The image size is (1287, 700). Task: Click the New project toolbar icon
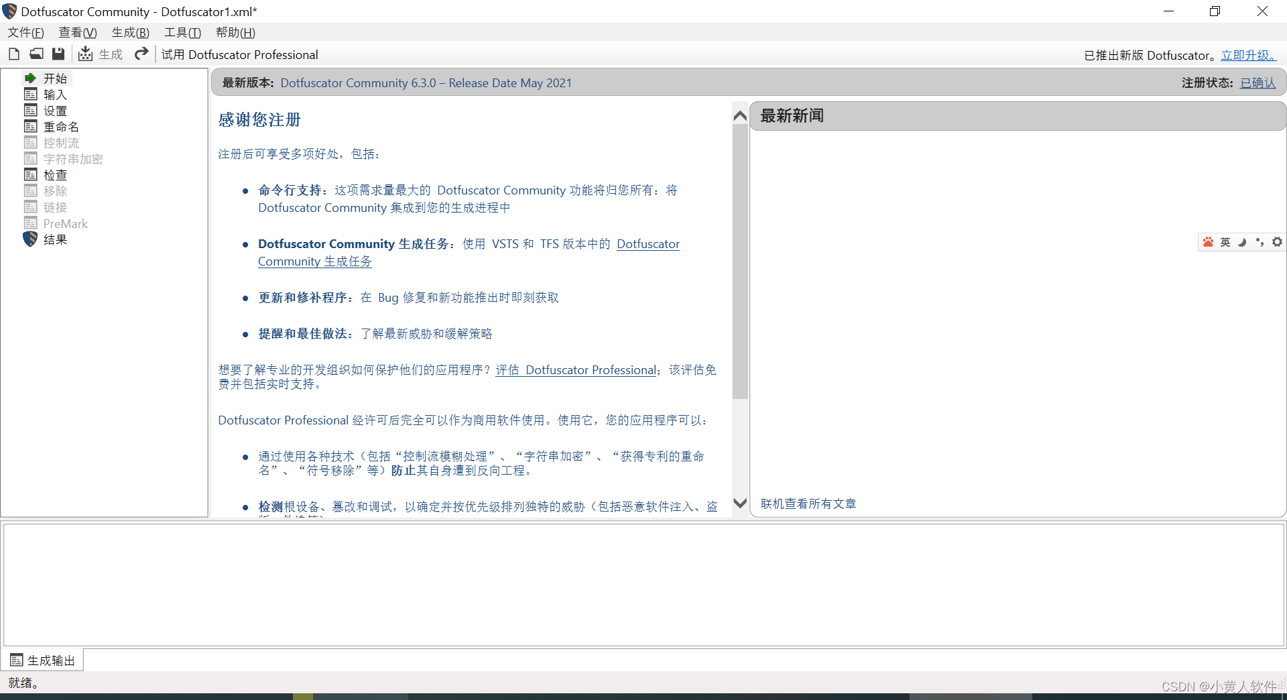click(x=14, y=54)
